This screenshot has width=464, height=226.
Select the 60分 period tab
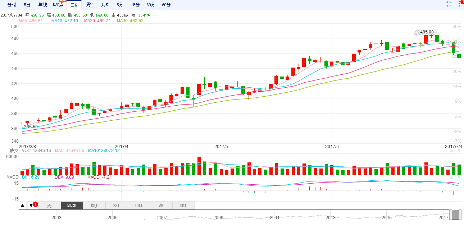tap(166, 5)
